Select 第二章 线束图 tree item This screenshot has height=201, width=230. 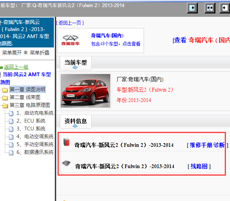[25, 97]
